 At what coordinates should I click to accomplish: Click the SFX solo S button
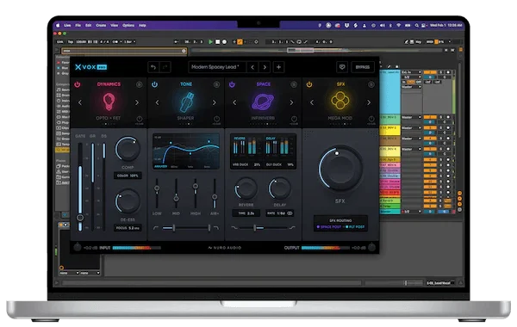click(371, 84)
